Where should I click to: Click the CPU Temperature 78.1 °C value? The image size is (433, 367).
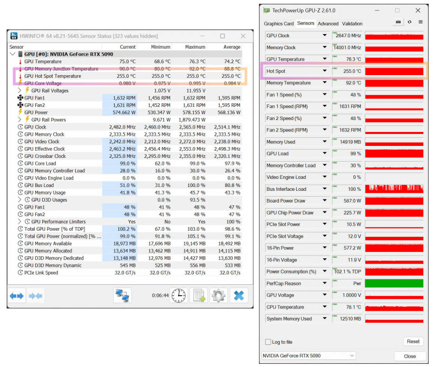347,306
